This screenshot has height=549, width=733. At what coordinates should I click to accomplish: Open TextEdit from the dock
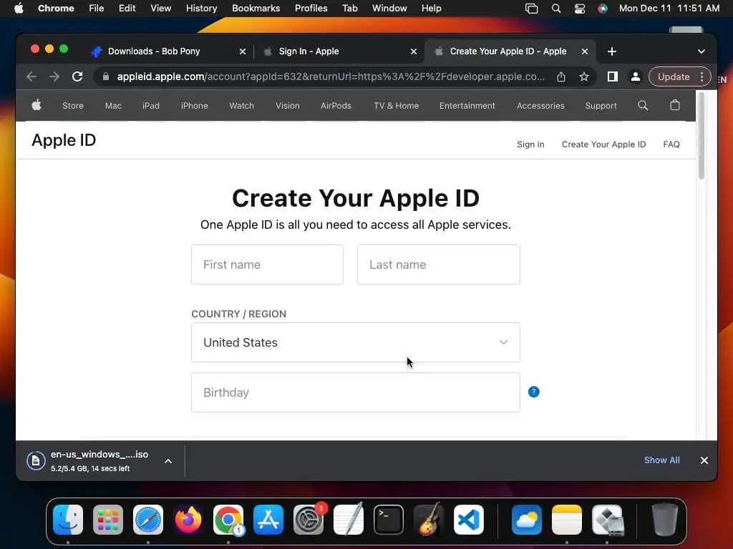(x=349, y=520)
